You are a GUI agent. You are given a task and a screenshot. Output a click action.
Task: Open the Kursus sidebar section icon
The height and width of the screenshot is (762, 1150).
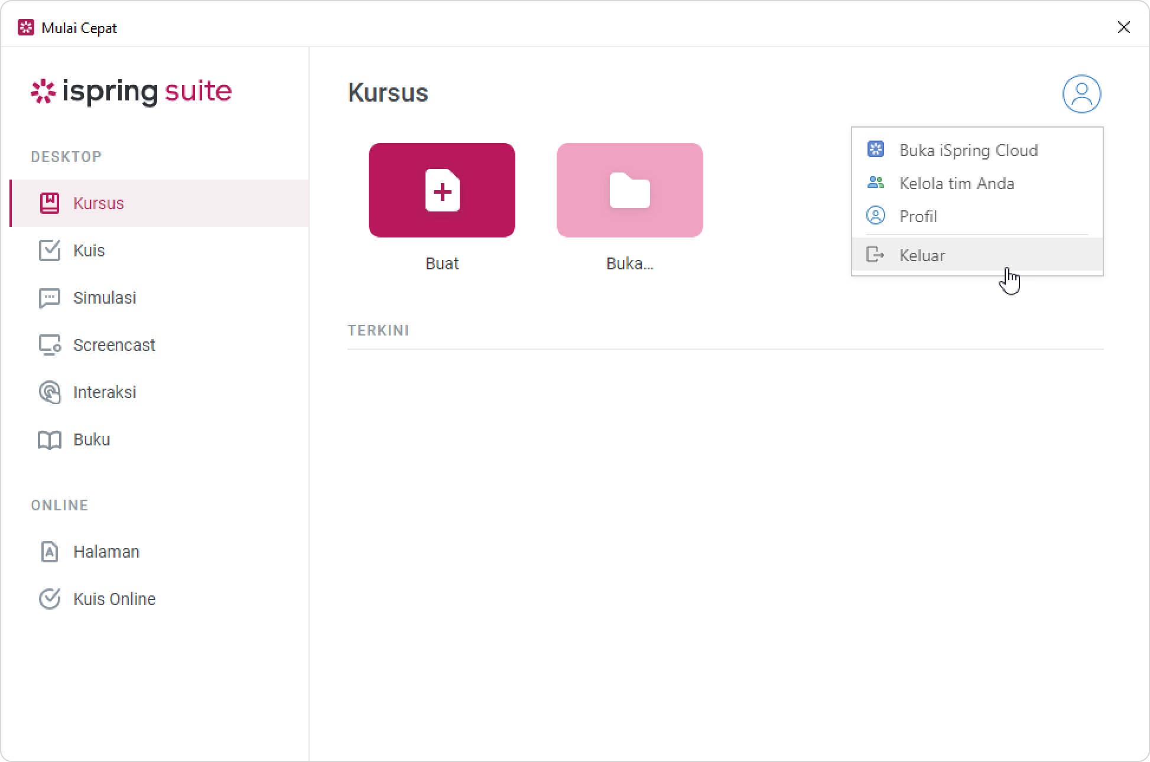tap(50, 203)
